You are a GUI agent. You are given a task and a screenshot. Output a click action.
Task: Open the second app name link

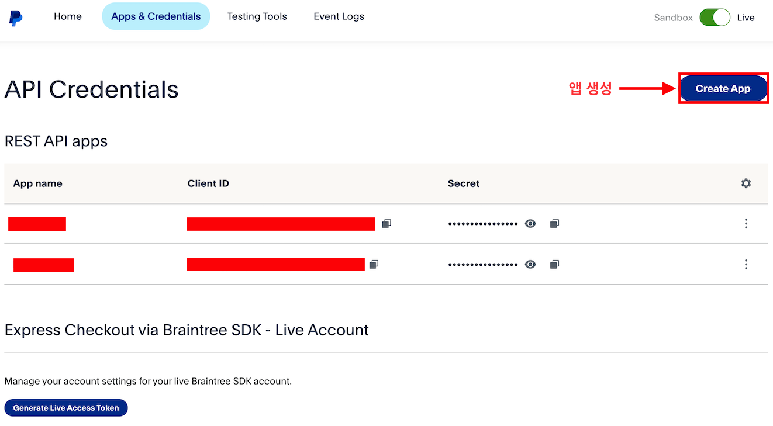(44, 265)
